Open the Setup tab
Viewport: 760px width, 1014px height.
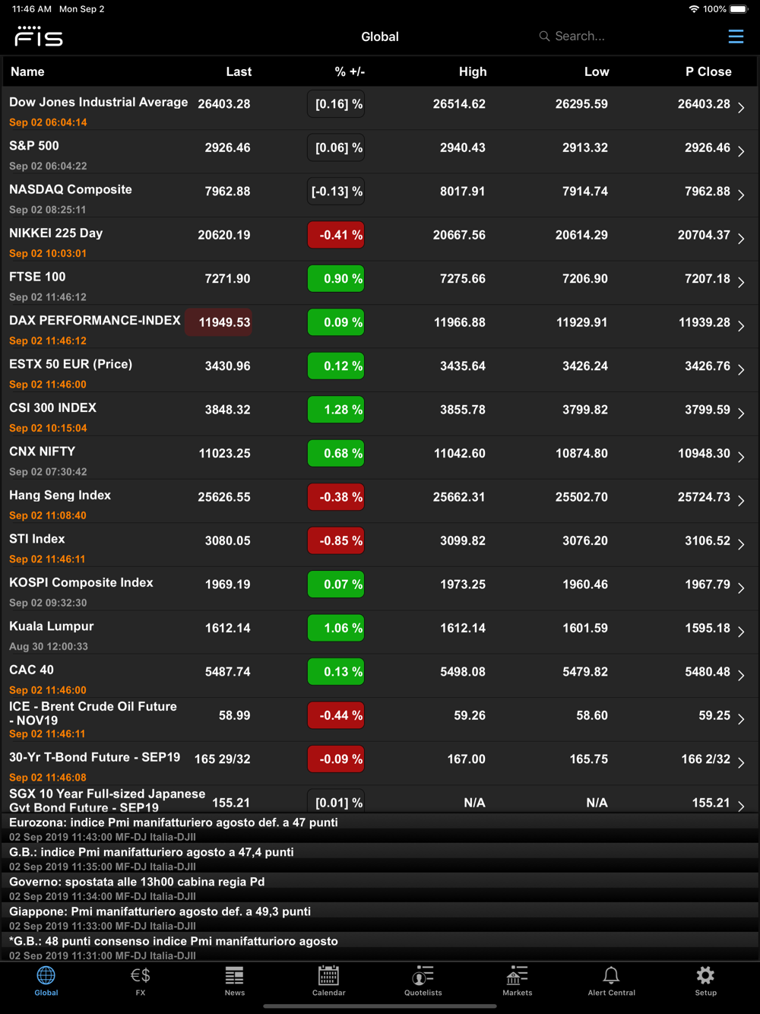(706, 981)
